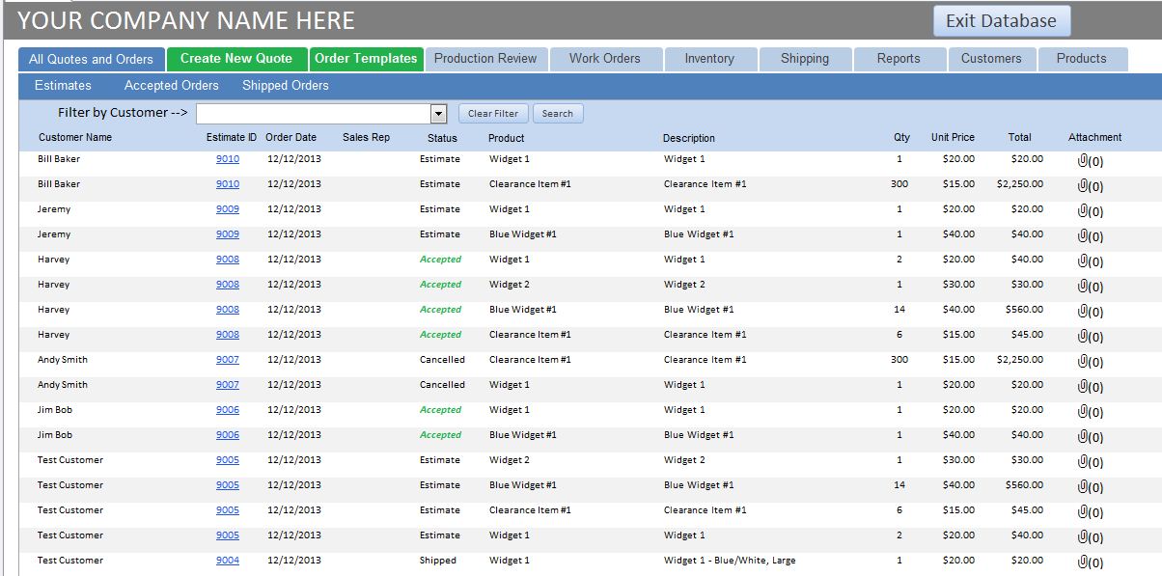Open estimate 9004 for Test Customer
The width and height of the screenshot is (1162, 576).
click(x=229, y=561)
